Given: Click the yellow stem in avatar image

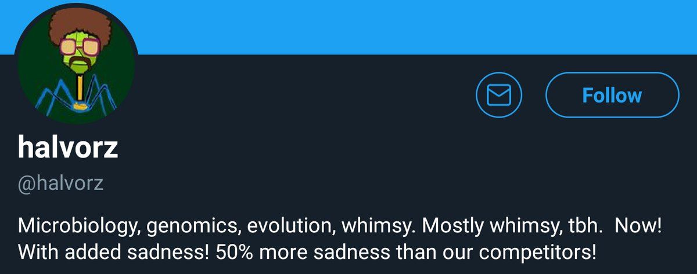Looking at the screenshot, I should pos(79,87).
